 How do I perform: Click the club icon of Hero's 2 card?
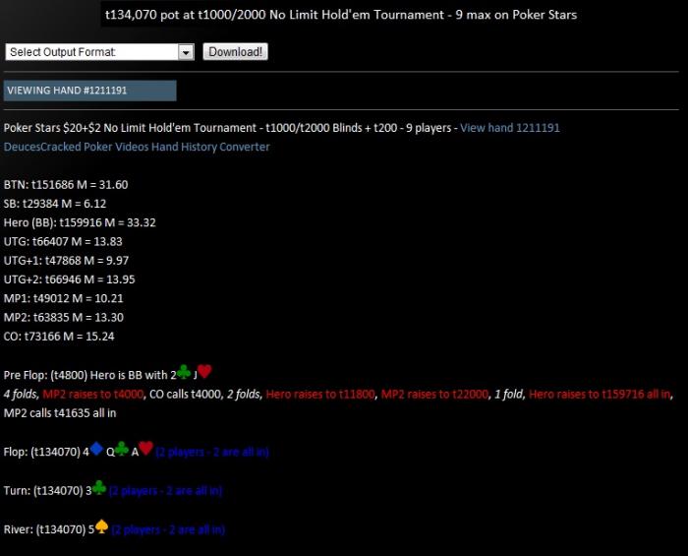tap(184, 372)
